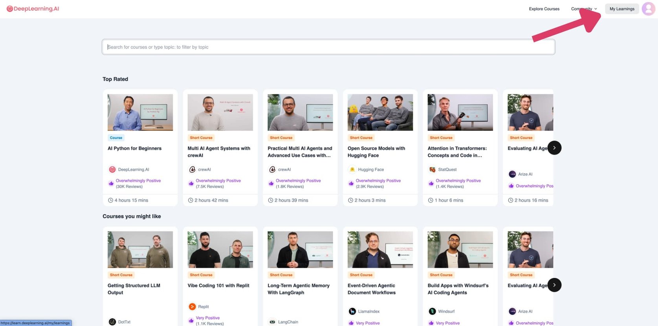Open the Attention in Transformers course thumbnail
The width and height of the screenshot is (658, 326).
460,112
